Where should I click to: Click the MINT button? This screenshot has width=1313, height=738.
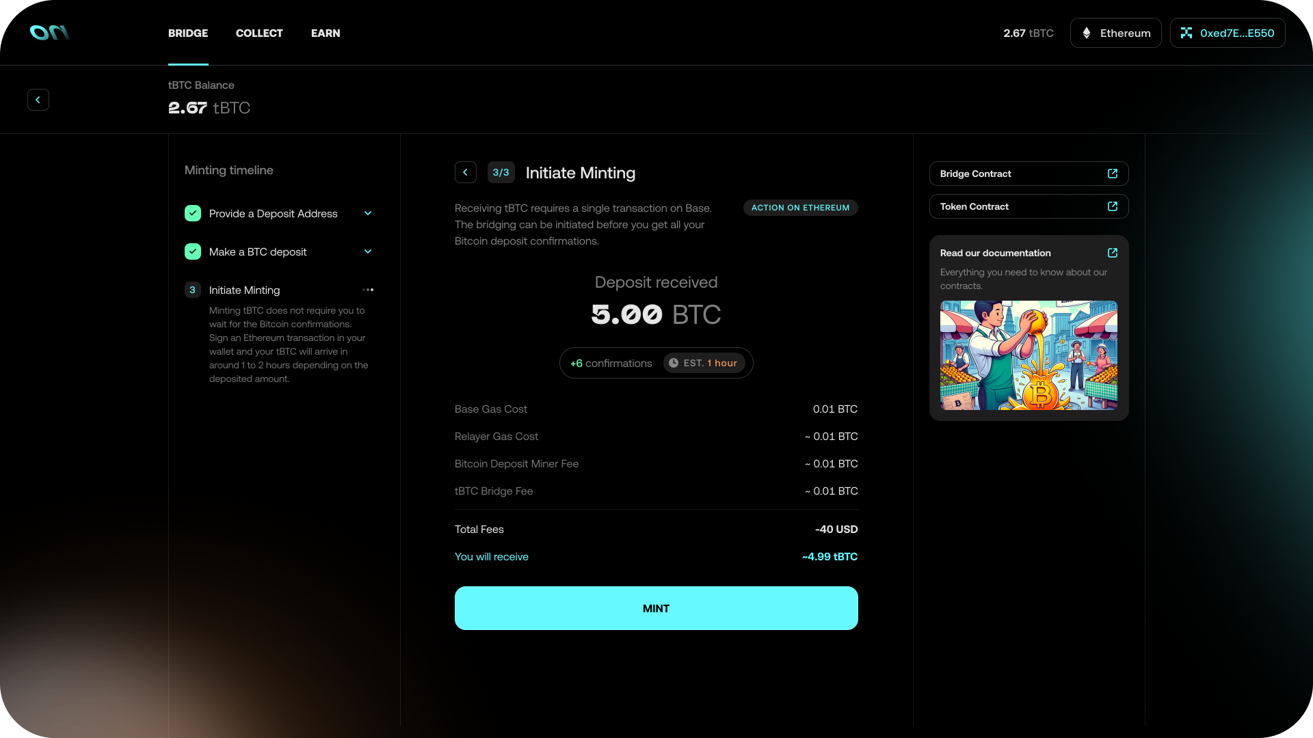[656, 608]
